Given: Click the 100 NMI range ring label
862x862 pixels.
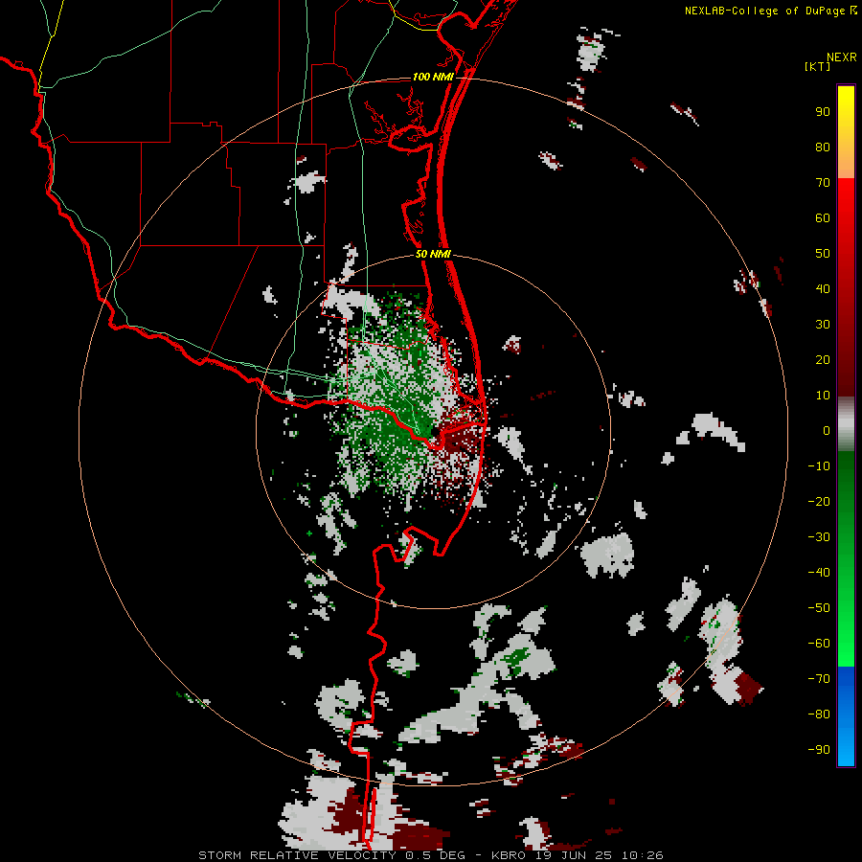Looking at the screenshot, I should 433,77.
